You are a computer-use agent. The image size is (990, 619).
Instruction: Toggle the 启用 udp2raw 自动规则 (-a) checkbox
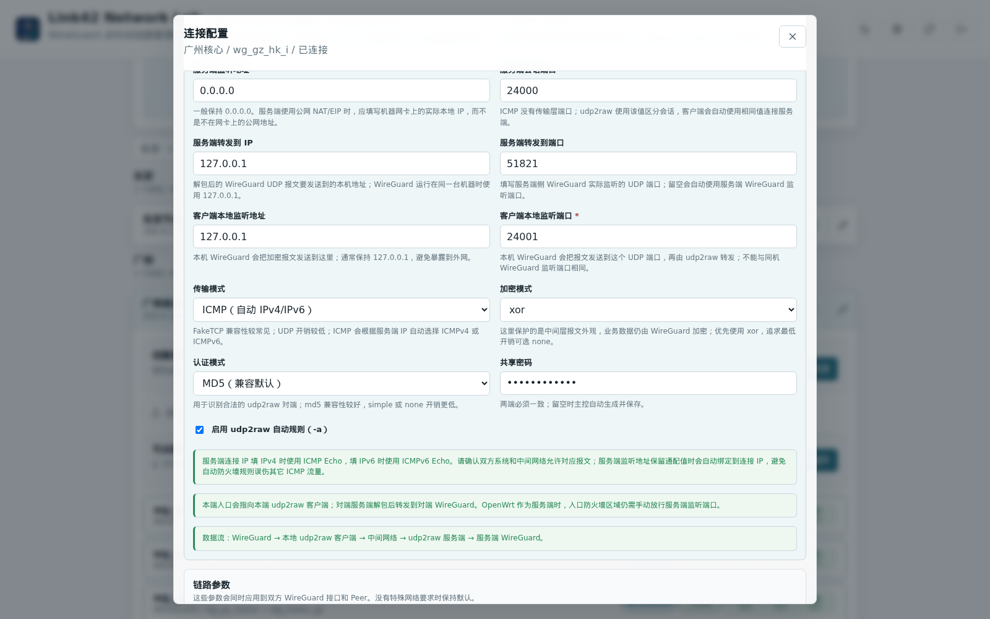(199, 430)
